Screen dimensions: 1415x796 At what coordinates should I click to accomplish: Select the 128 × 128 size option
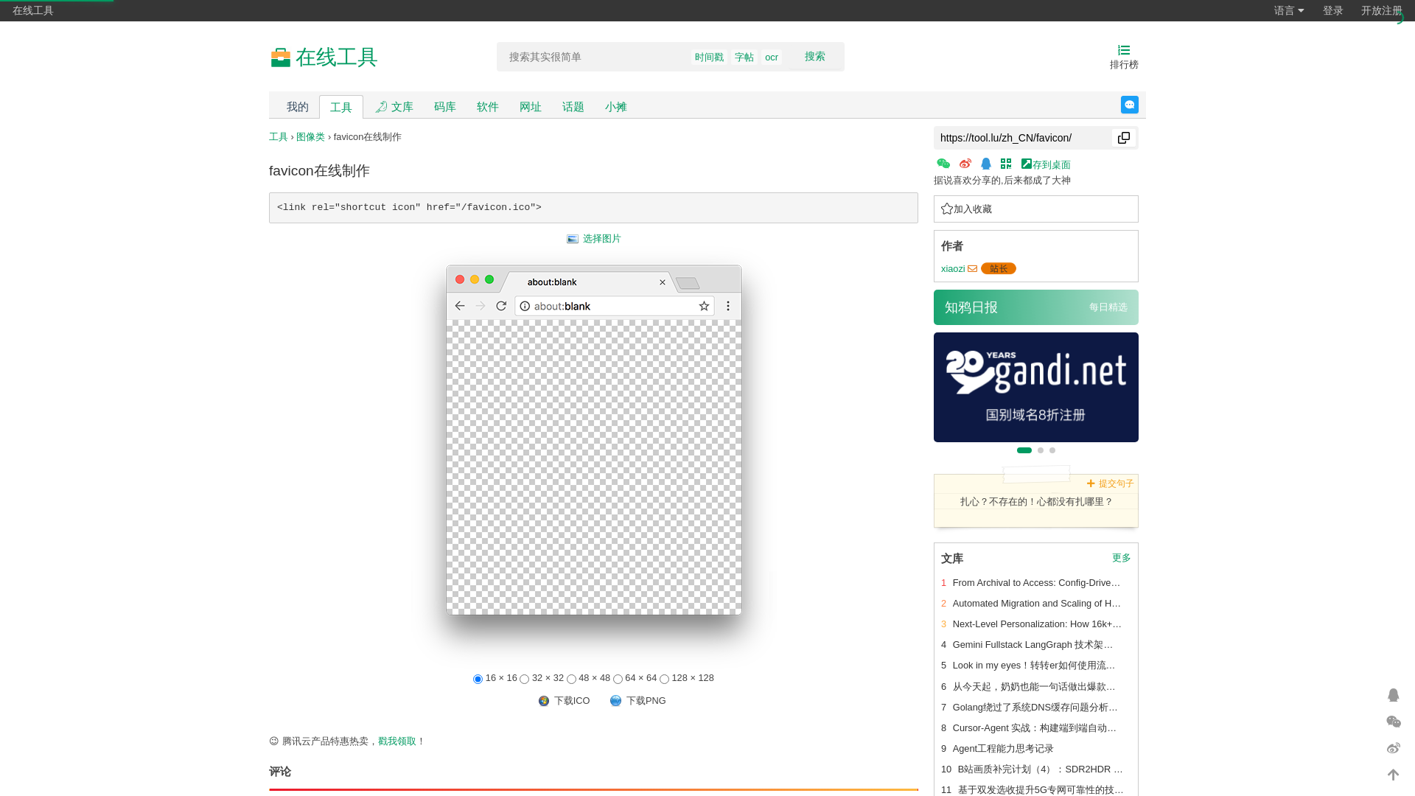click(x=664, y=679)
